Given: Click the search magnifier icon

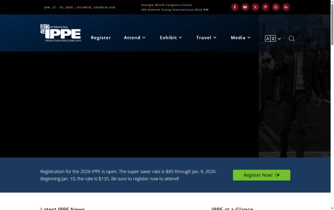Looking at the screenshot, I should [292, 39].
